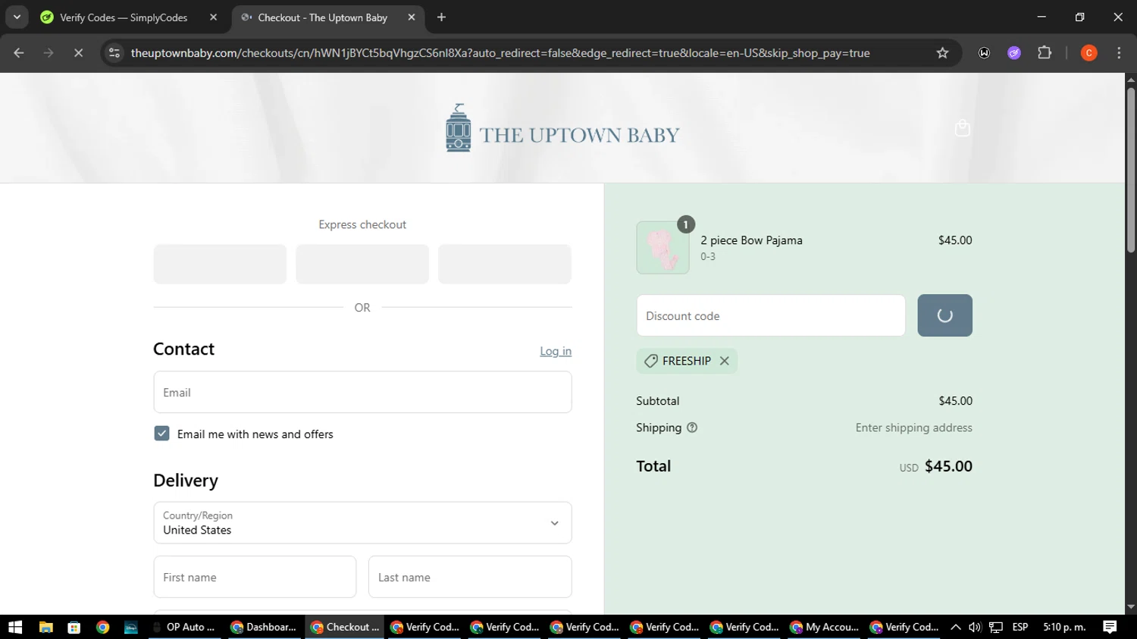The image size is (1137, 639).
Task: Open the Windows Start menu
Action: tap(15, 627)
